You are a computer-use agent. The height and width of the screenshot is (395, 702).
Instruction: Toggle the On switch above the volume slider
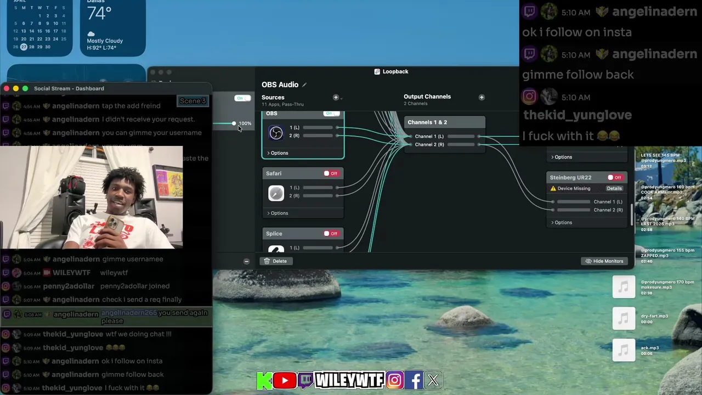tap(242, 98)
